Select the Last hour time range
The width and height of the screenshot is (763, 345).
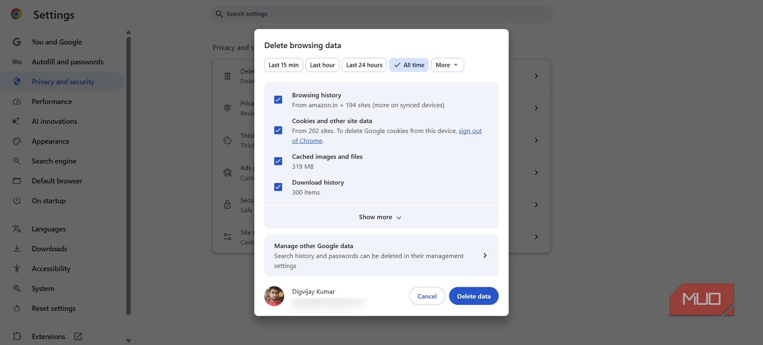coord(322,65)
